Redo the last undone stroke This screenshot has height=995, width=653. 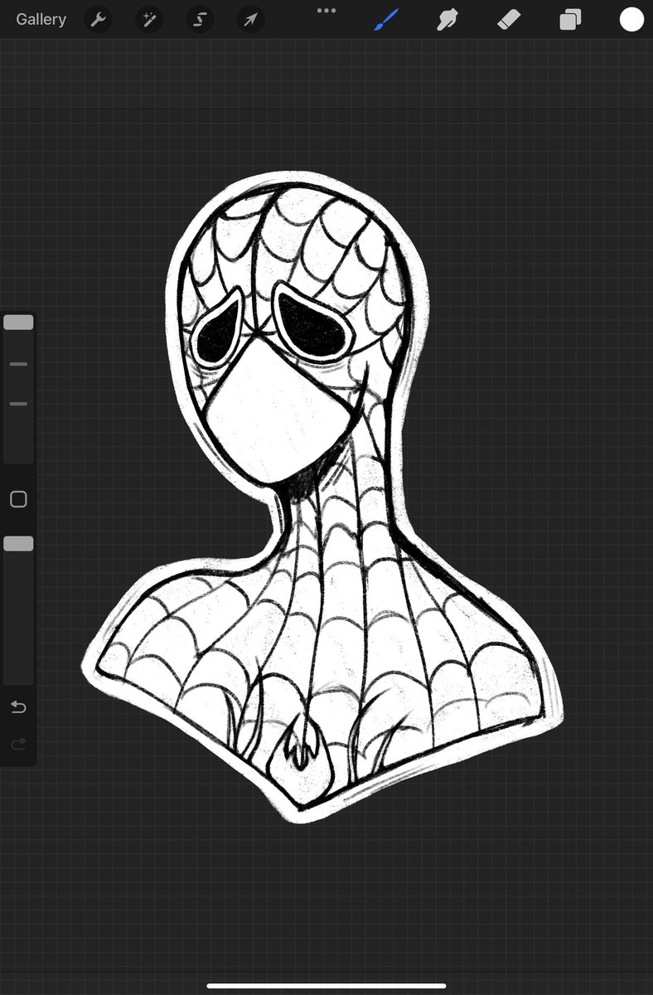point(18,744)
